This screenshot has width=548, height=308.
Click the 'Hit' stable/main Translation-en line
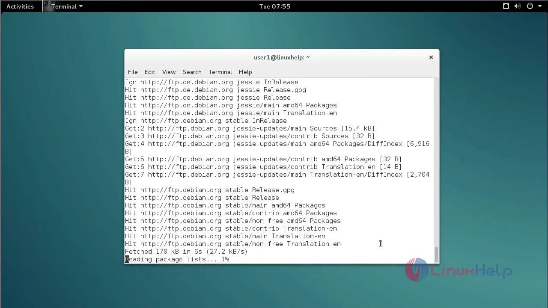coord(225,236)
